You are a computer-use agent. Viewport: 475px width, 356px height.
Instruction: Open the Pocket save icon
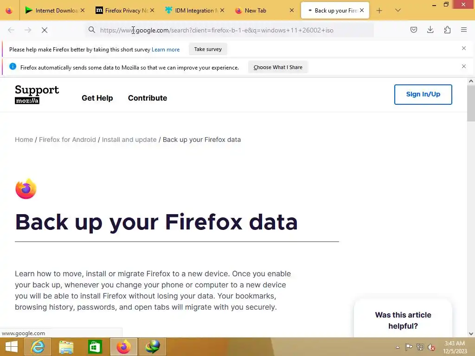(x=413, y=30)
